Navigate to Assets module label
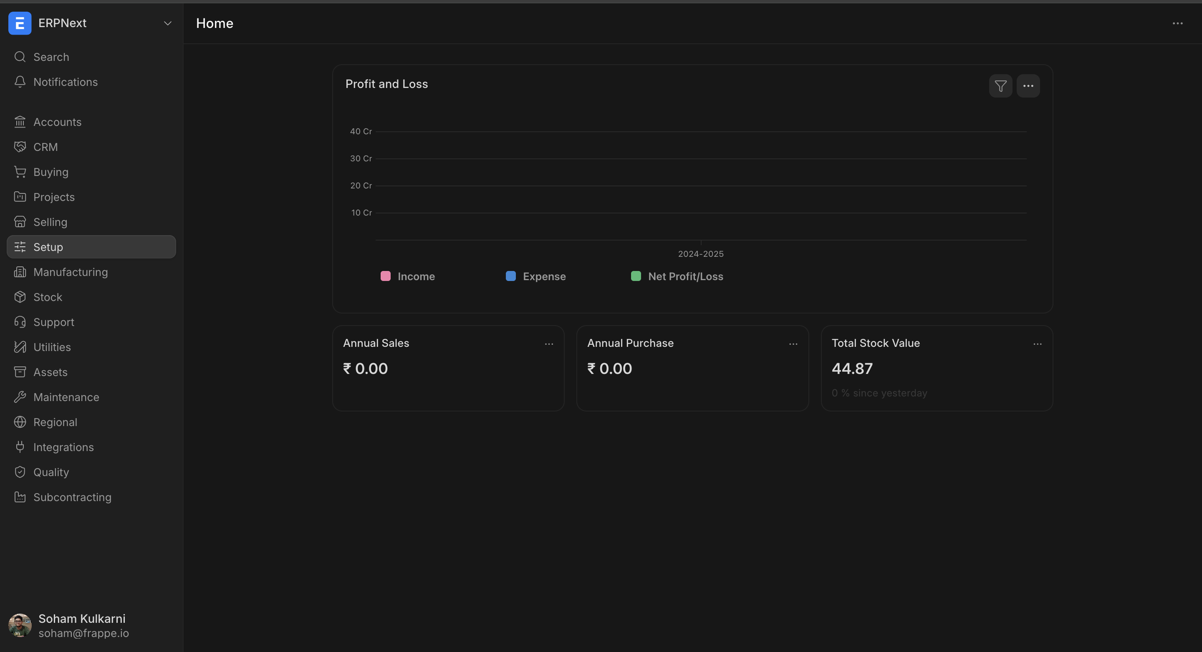The height and width of the screenshot is (652, 1202). [51, 372]
